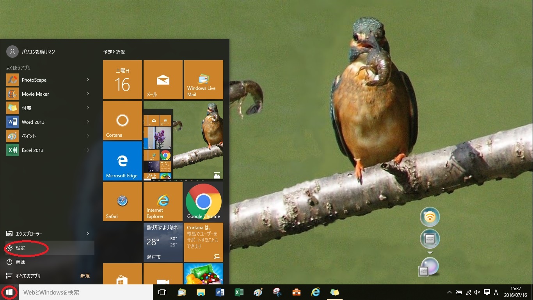Viewport: 533px width, 300px height.
Task: Click the Windows Start button
Action: (9, 292)
